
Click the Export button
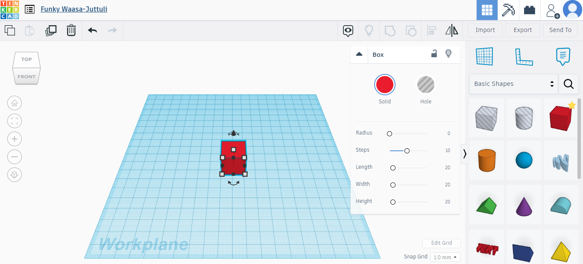click(x=523, y=30)
